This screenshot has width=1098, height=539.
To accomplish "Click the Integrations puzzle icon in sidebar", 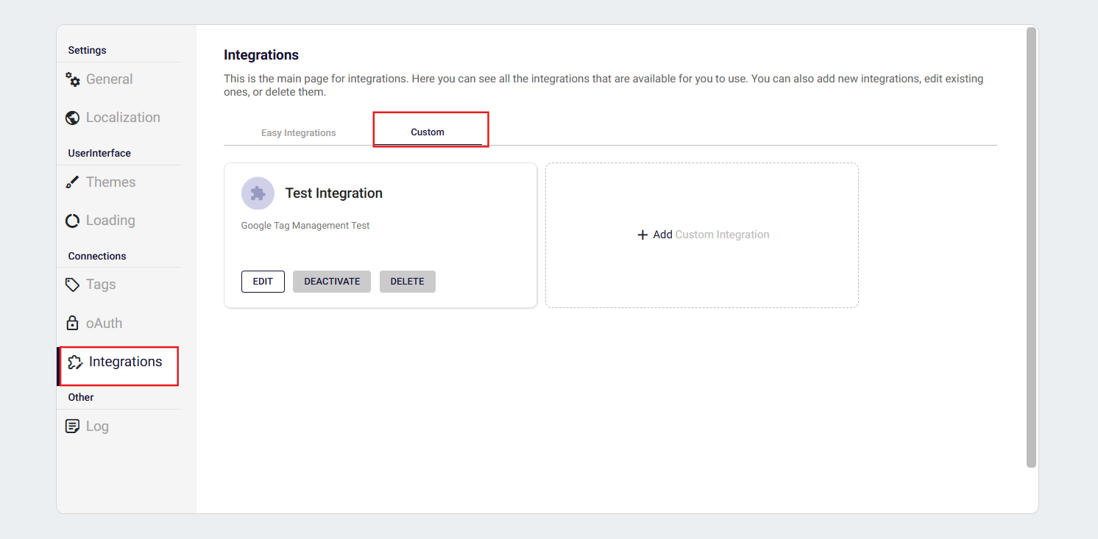I will click(x=75, y=362).
